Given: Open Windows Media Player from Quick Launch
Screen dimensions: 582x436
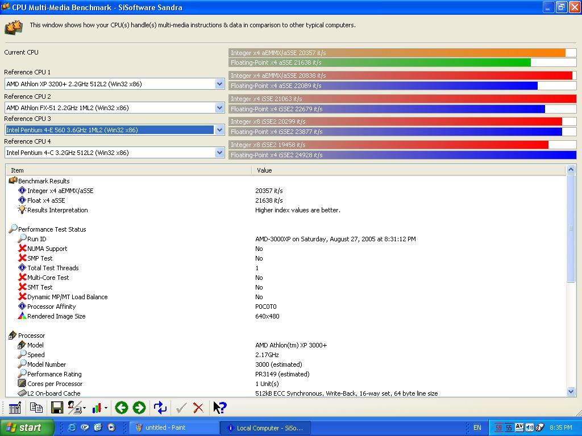Looking at the screenshot, I should pos(111,427).
